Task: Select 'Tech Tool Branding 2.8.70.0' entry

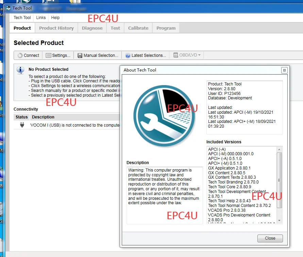Action: coord(233,182)
